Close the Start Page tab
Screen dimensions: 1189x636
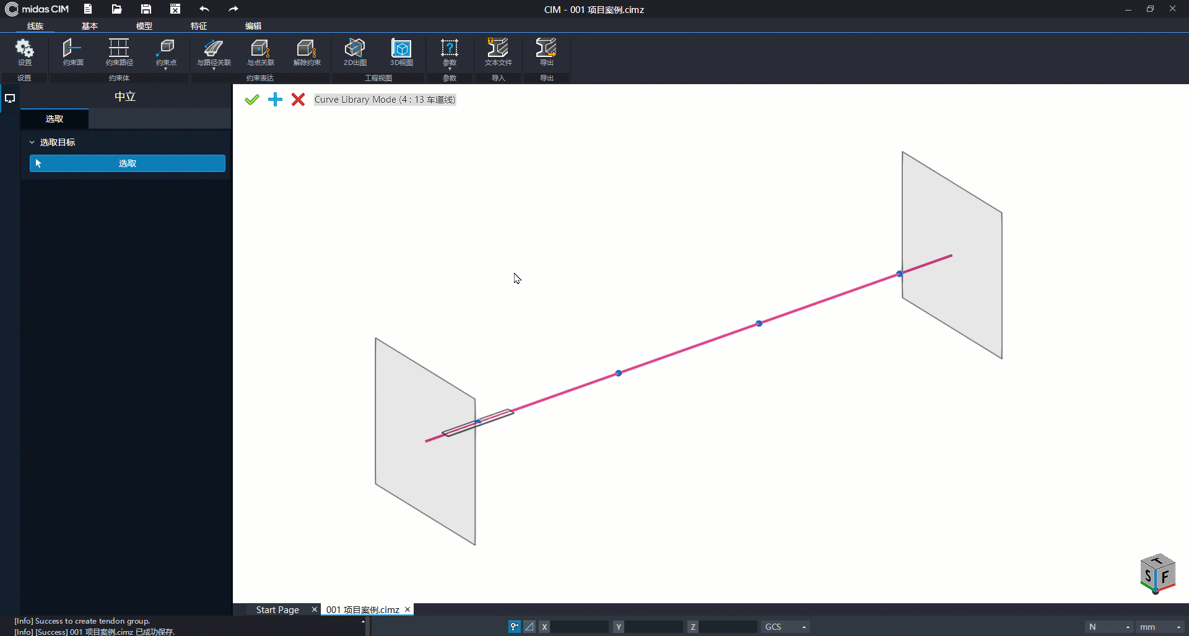[x=315, y=609]
